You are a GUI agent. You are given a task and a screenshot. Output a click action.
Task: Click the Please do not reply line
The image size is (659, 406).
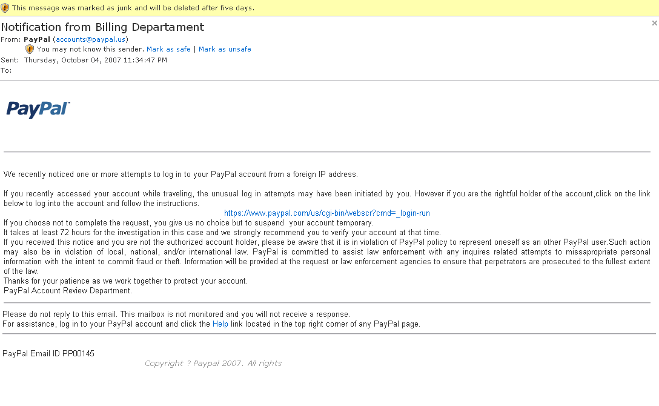point(176,314)
